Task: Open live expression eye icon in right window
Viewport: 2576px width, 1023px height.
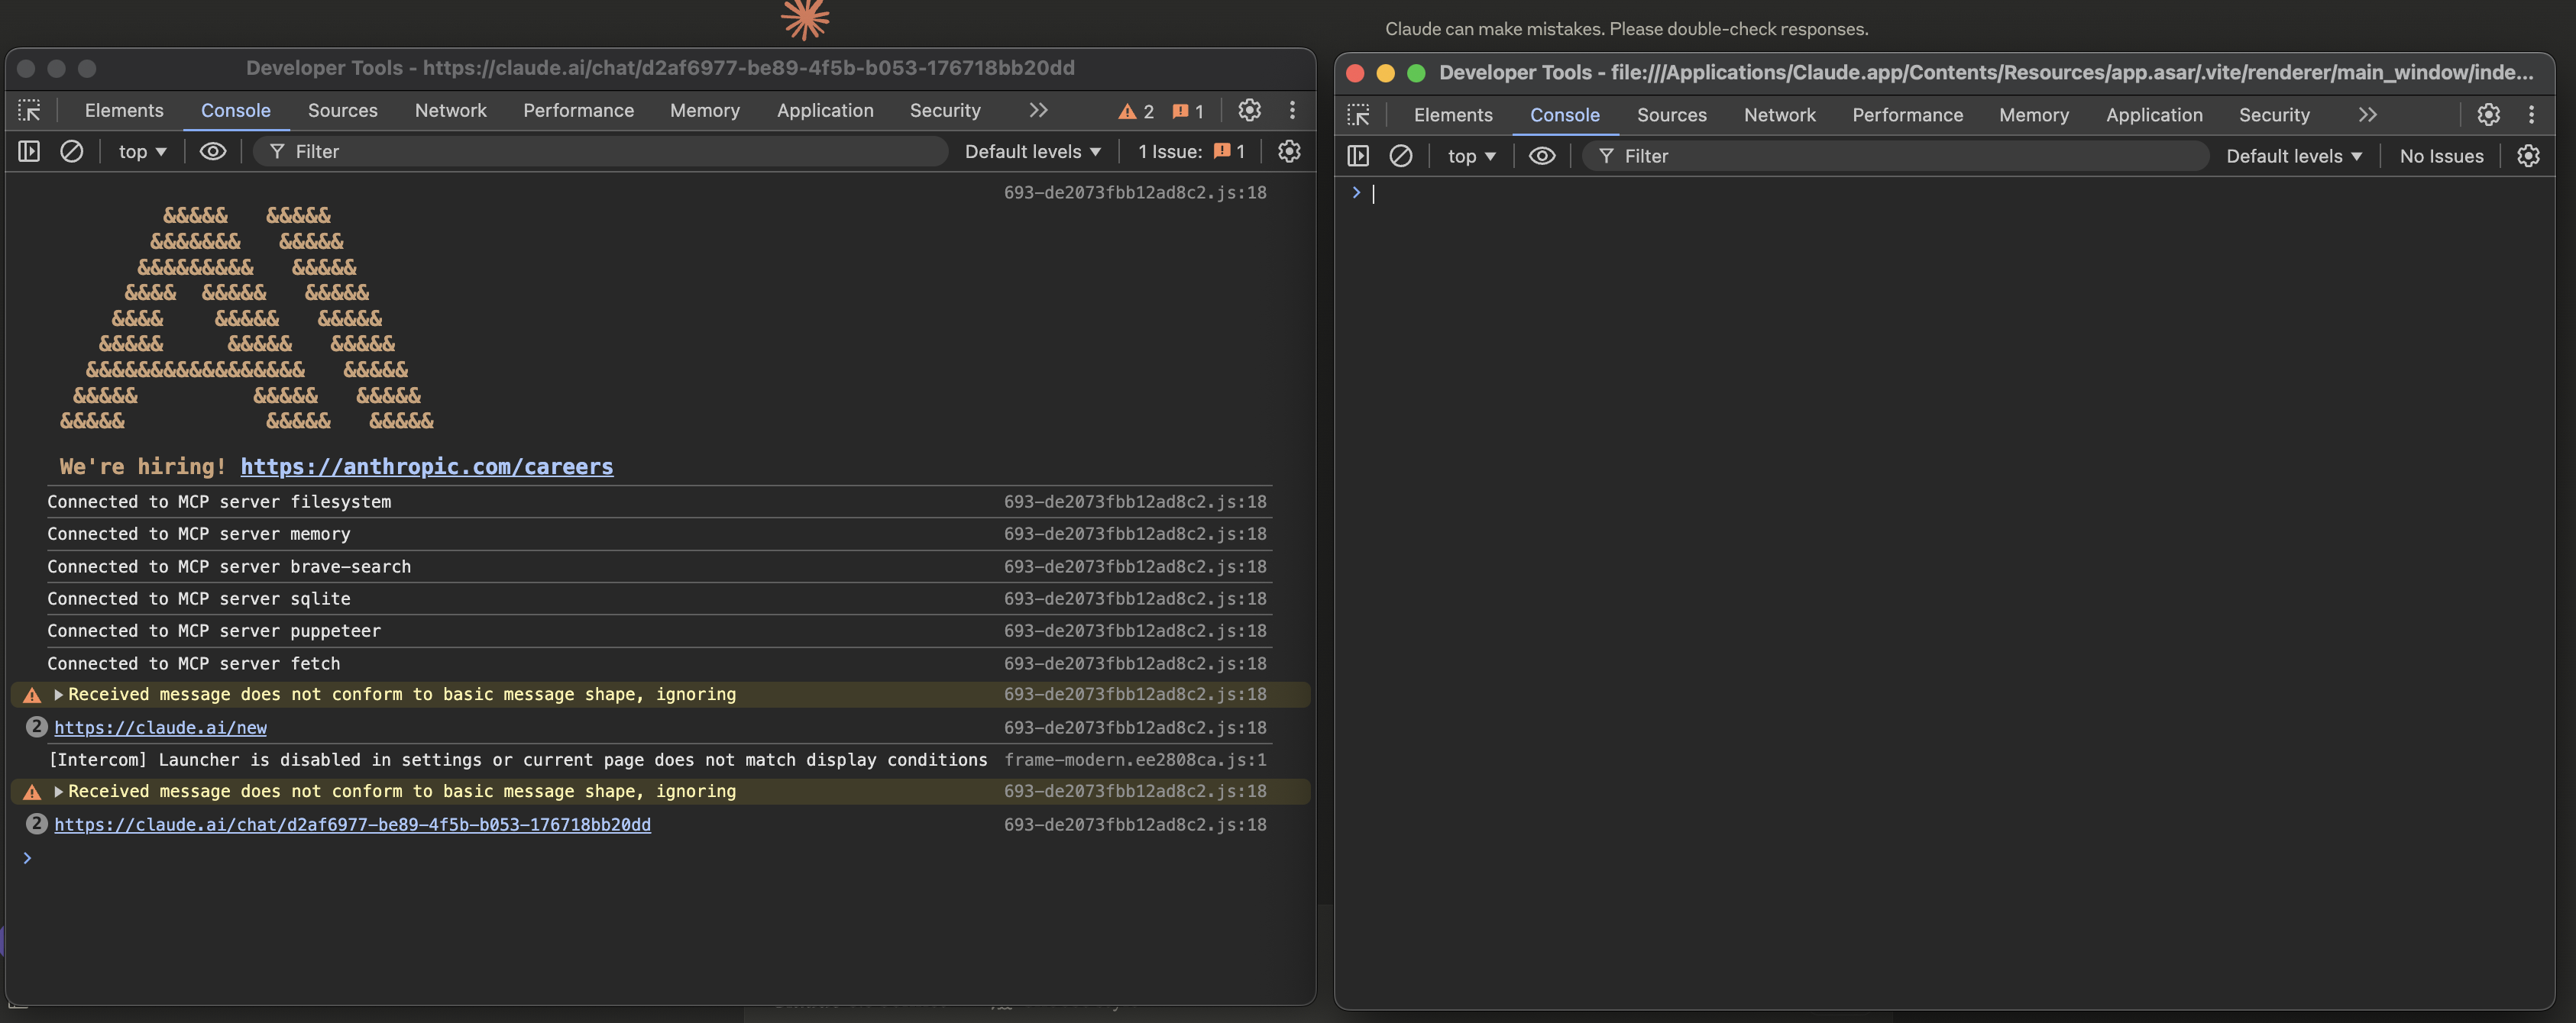Action: (x=1542, y=156)
